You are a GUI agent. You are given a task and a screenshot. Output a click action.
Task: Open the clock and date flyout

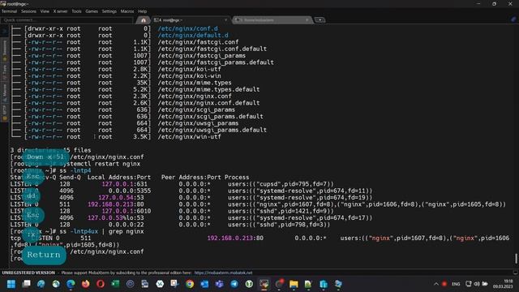pyautogui.click(x=503, y=284)
